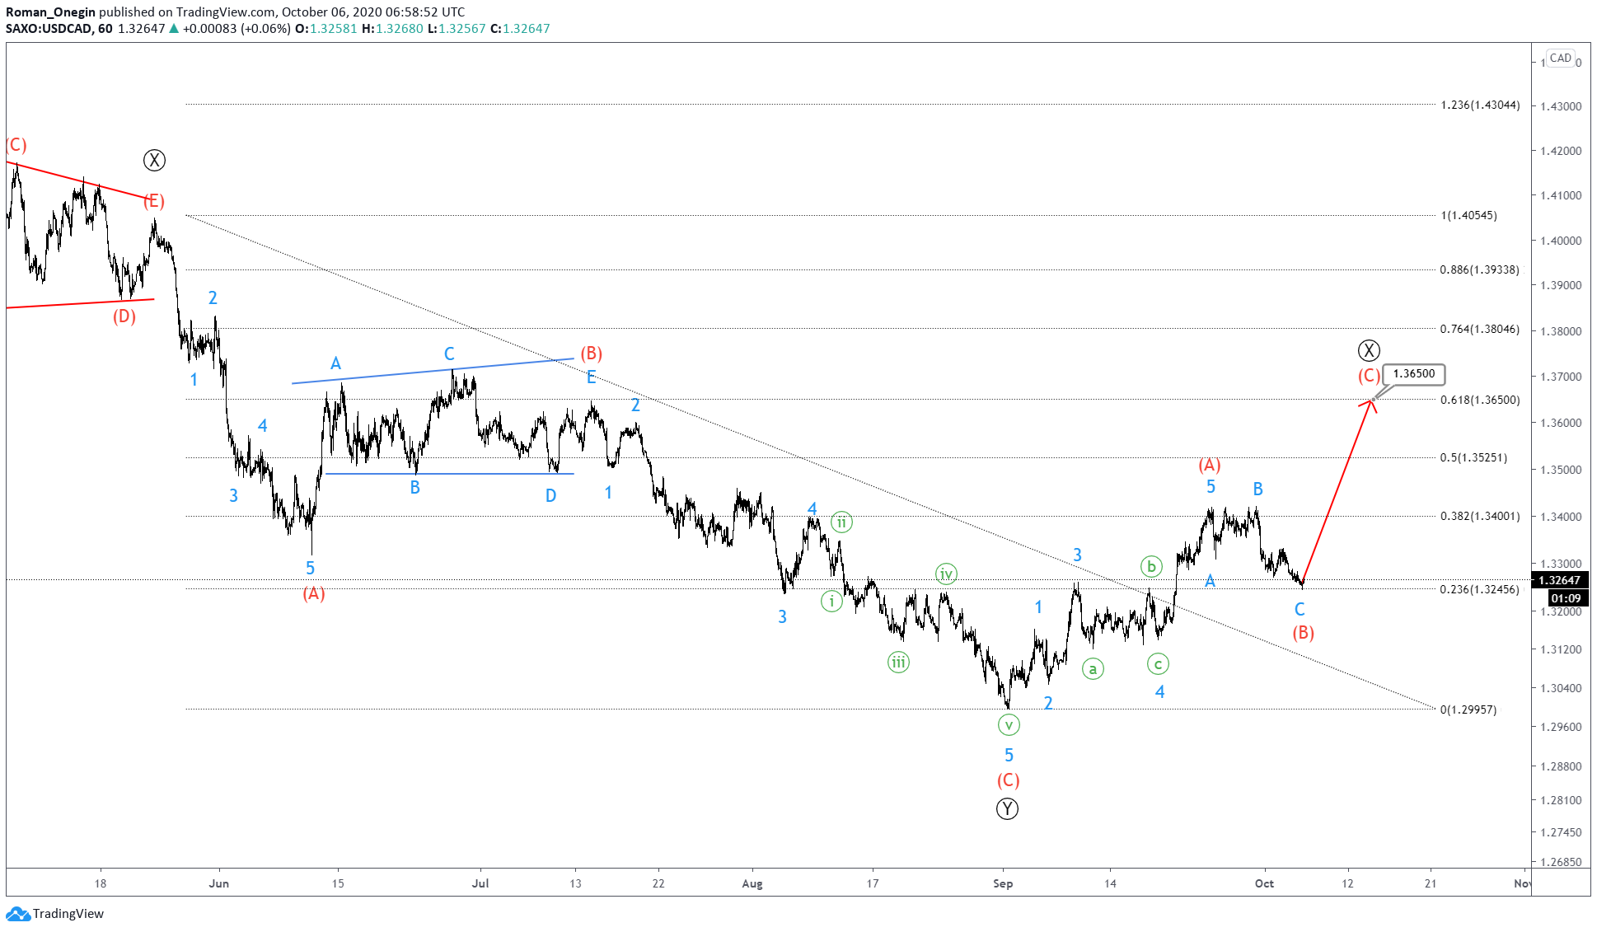1597x932 pixels.
Task: Click the 0.618(1.36500) Fibonacci level label
Action: click(1479, 400)
